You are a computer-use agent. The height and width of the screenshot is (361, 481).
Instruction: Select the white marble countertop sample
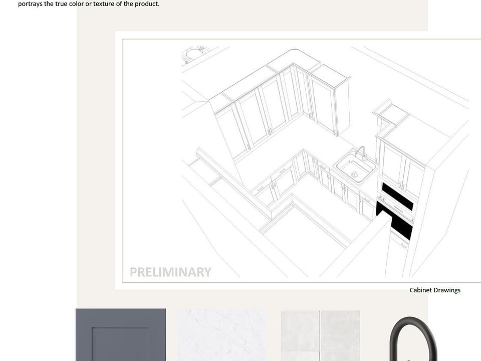pyautogui.click(x=222, y=335)
